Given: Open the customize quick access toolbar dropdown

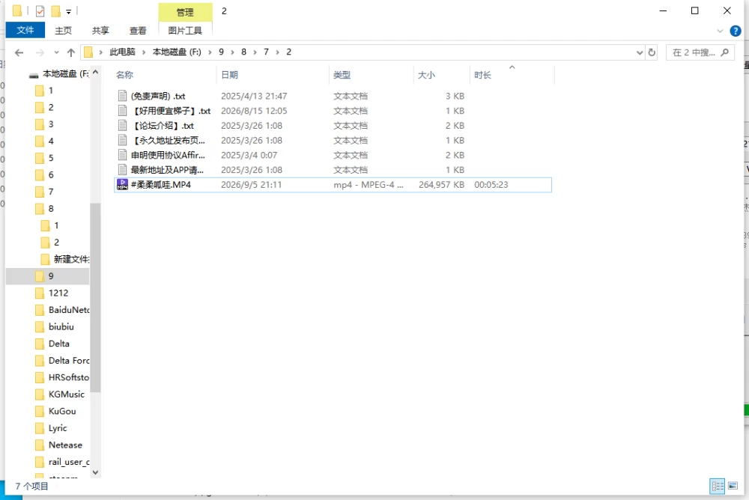Looking at the screenshot, I should click(x=68, y=11).
